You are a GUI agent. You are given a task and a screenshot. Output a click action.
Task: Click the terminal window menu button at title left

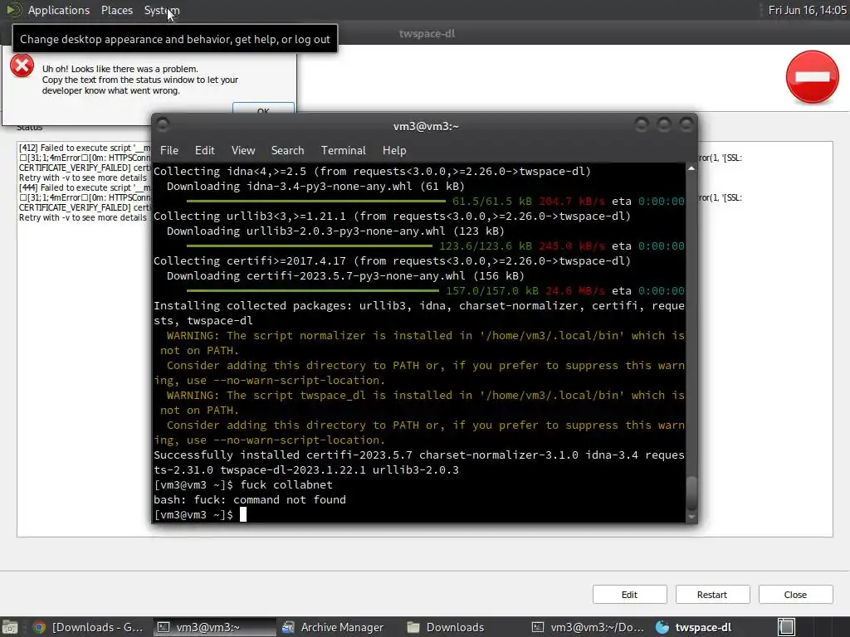pyautogui.click(x=163, y=125)
